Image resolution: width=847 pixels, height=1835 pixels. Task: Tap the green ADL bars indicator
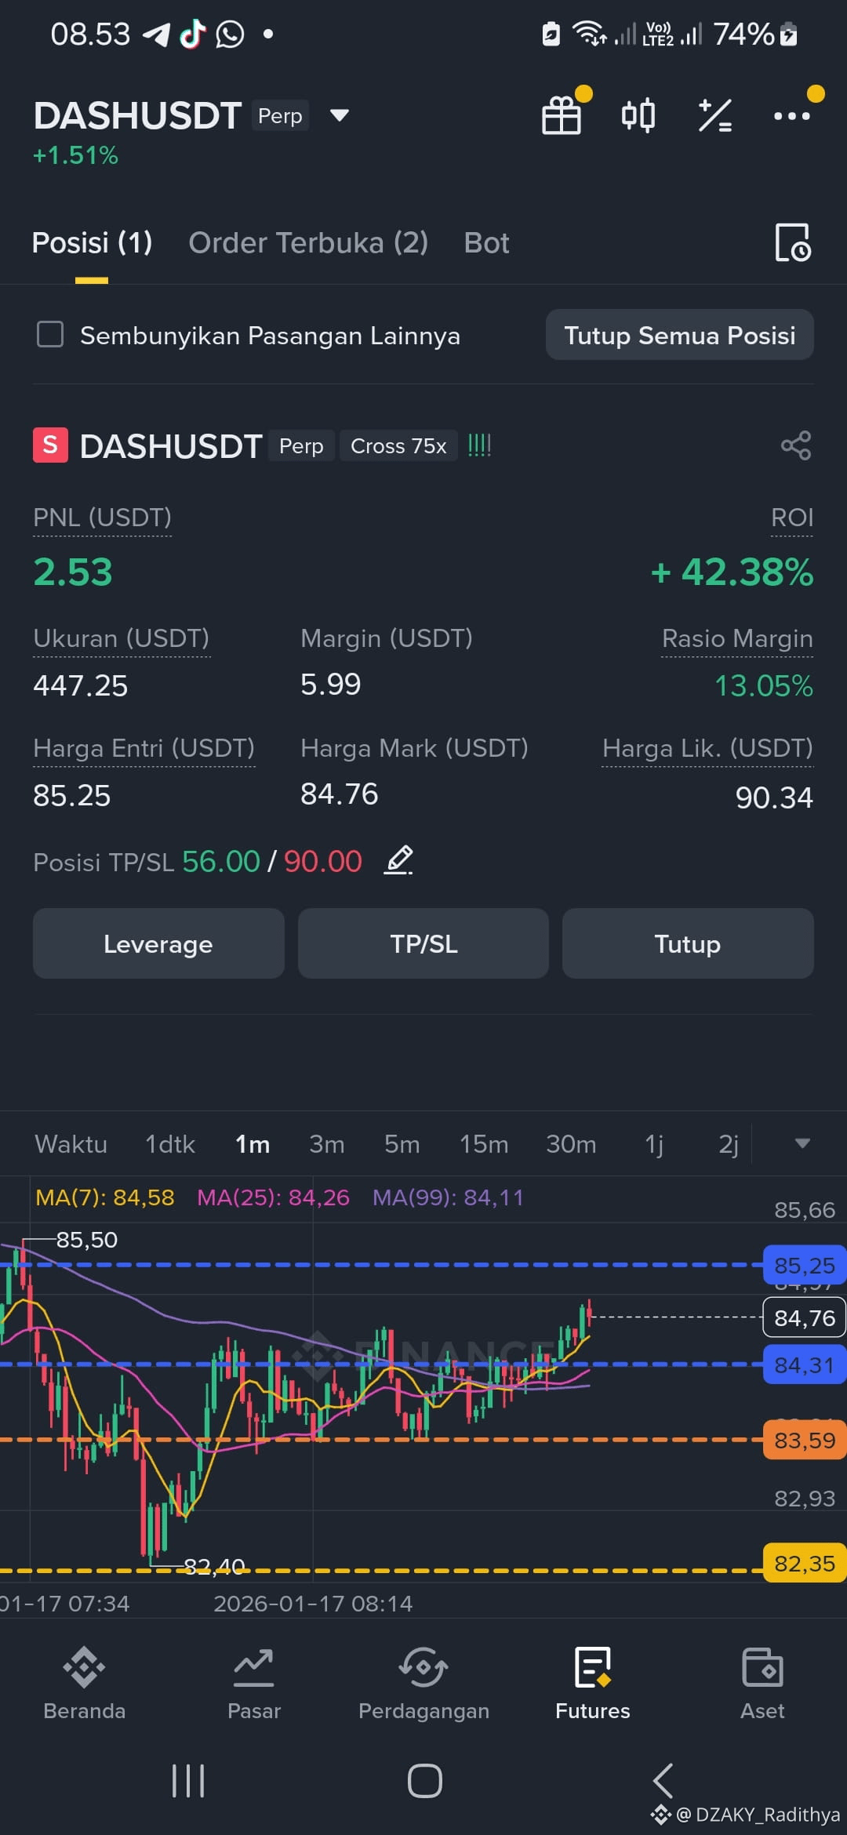click(x=479, y=445)
